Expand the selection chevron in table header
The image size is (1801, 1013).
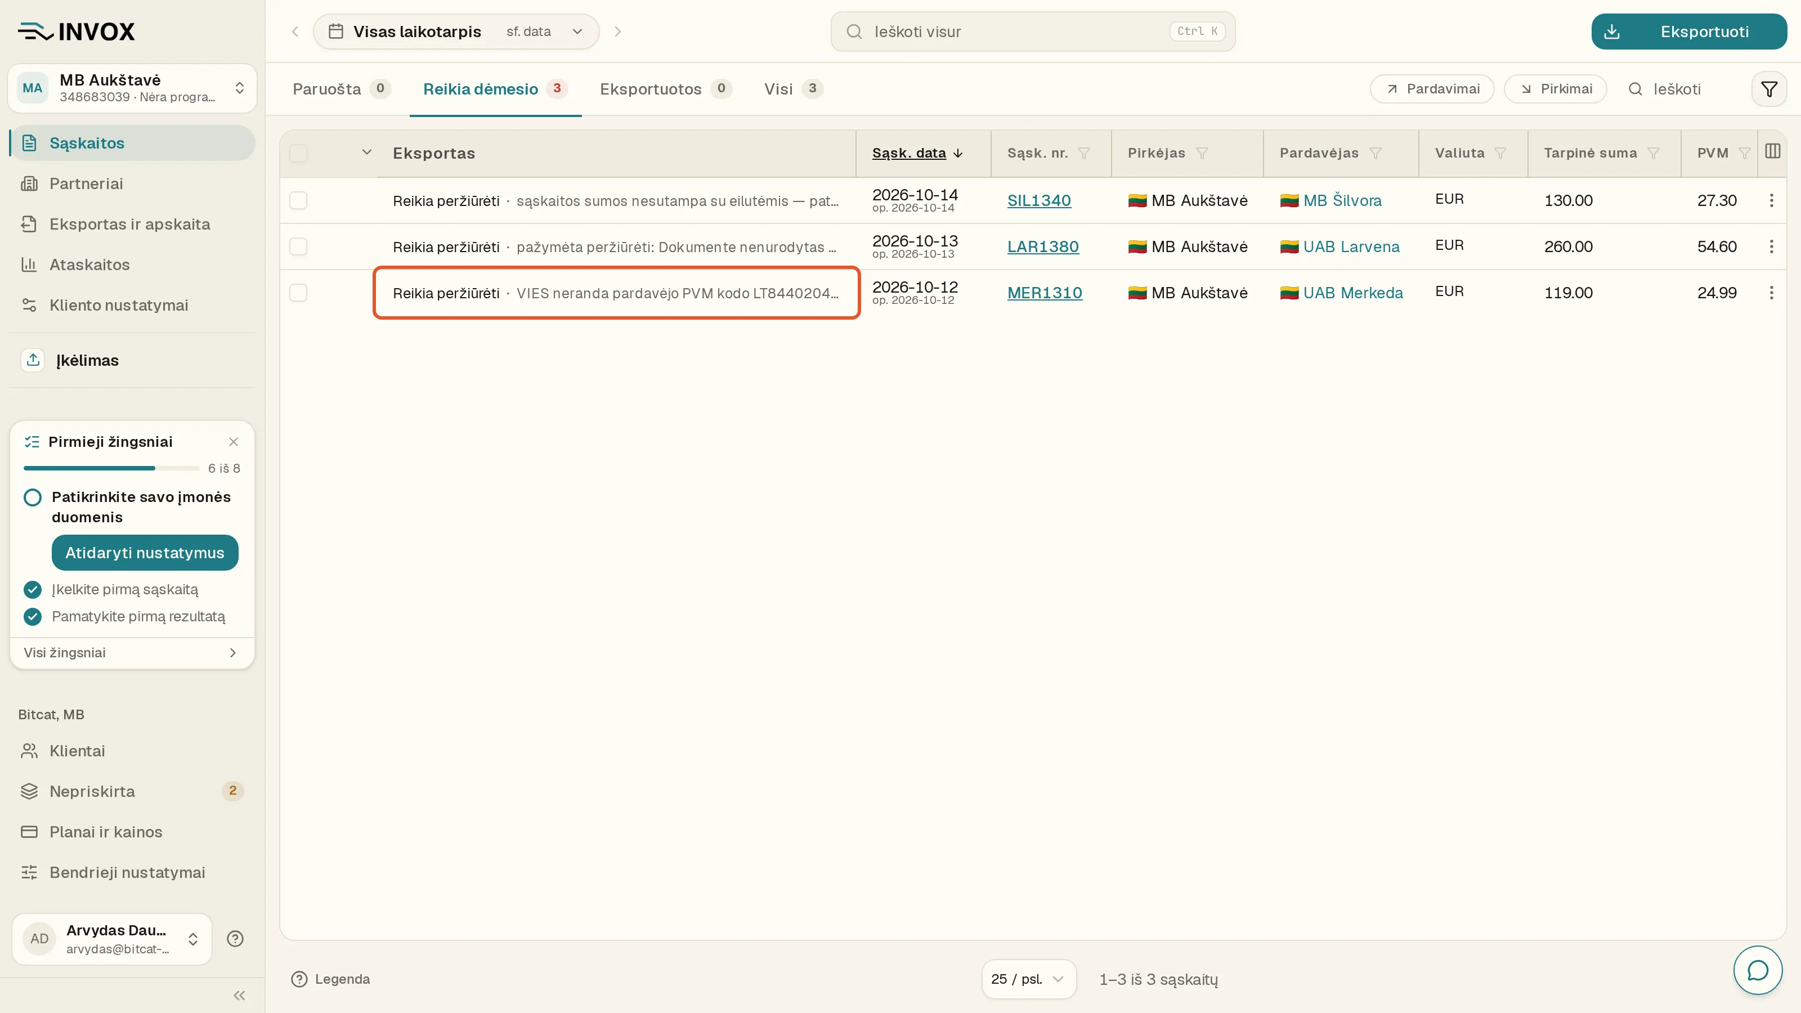point(366,153)
